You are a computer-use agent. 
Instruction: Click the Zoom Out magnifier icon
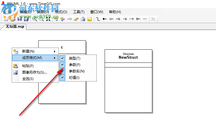(x=42, y=19)
